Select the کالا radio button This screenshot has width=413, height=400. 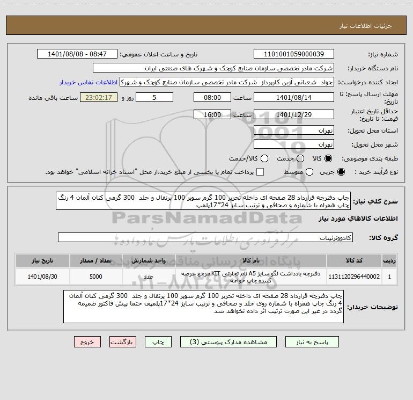(328, 158)
